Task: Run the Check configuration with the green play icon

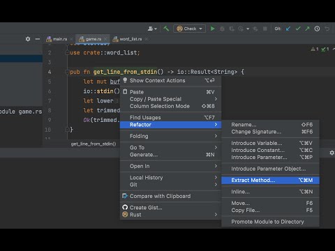Action: tap(212, 29)
